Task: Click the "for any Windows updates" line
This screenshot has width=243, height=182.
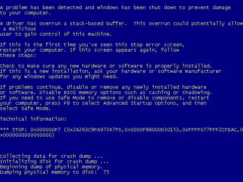Action: [x=59, y=77]
